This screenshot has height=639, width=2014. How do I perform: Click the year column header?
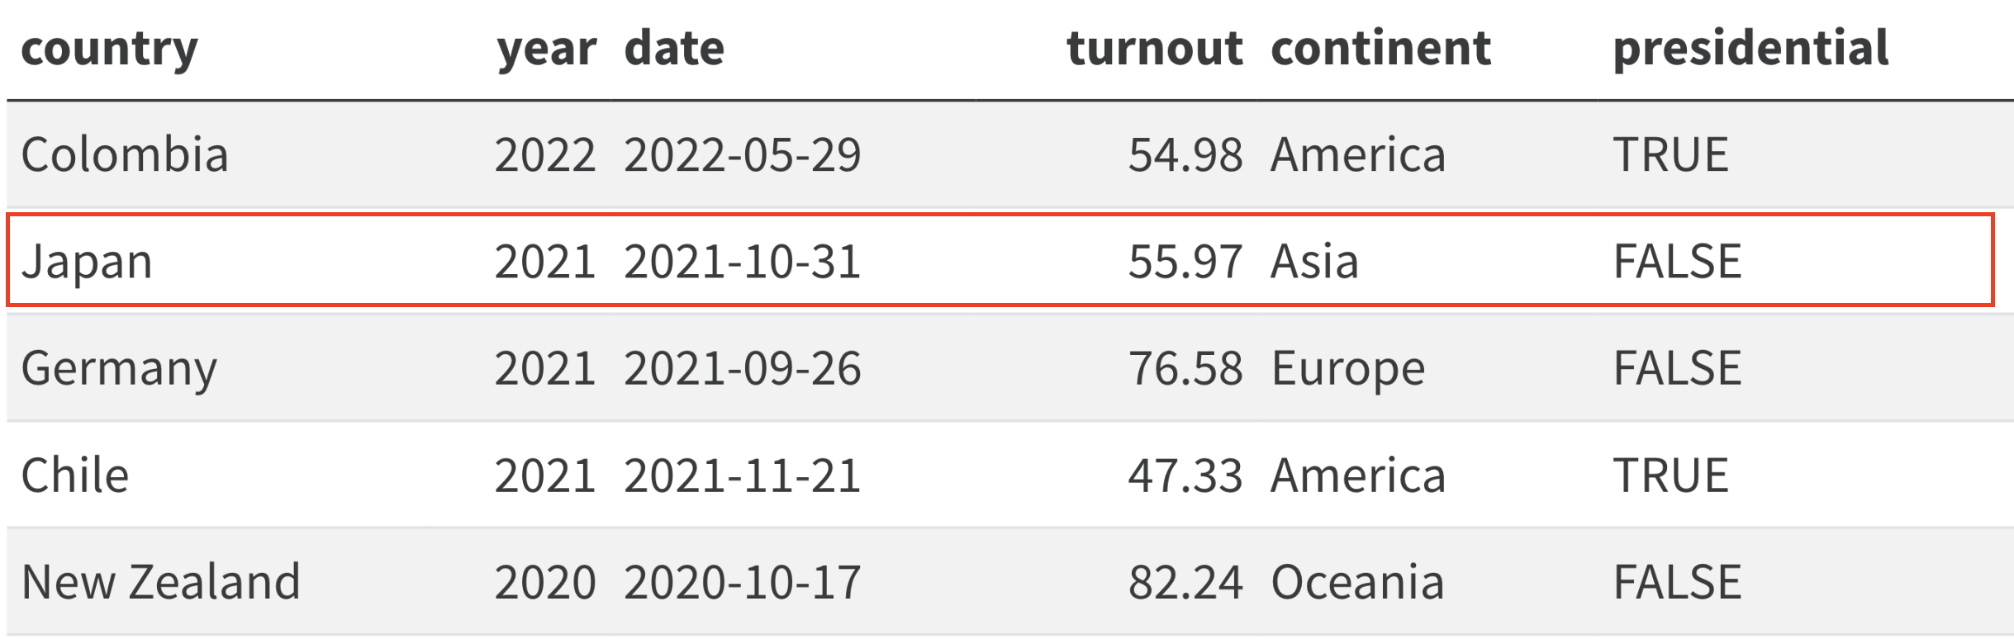coord(546,50)
